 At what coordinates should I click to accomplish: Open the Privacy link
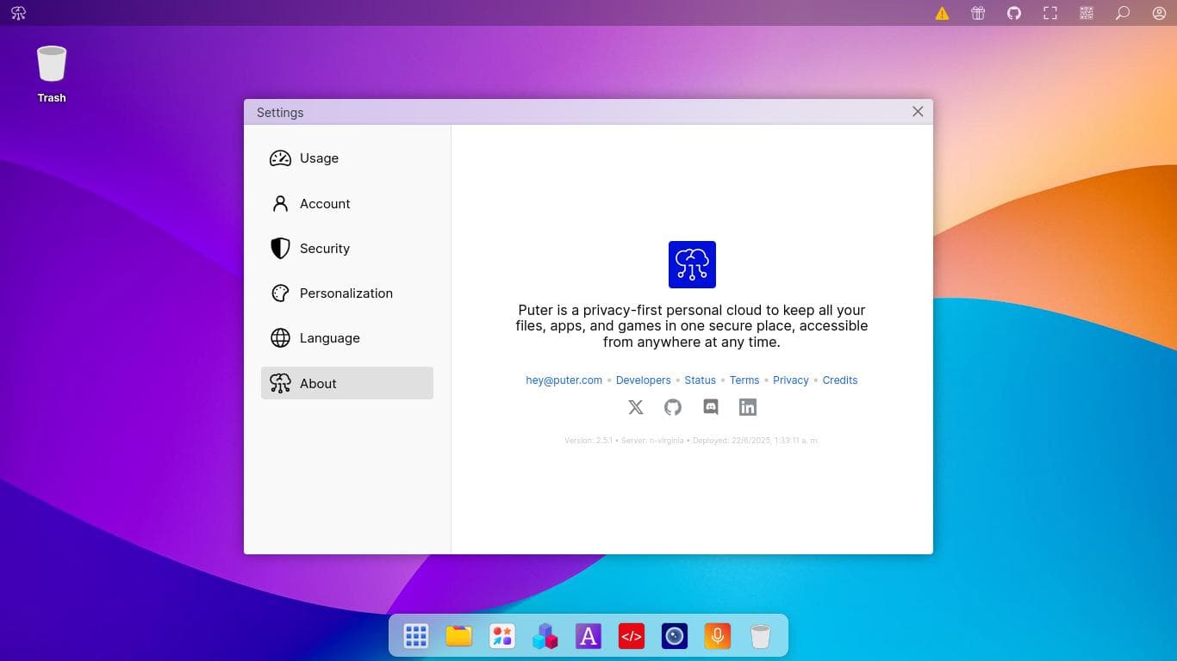pyautogui.click(x=791, y=380)
